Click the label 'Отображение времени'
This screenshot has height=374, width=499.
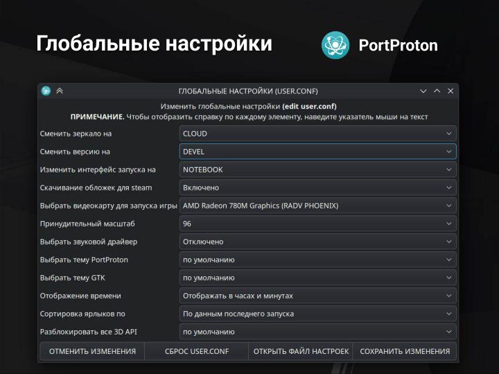(80, 296)
